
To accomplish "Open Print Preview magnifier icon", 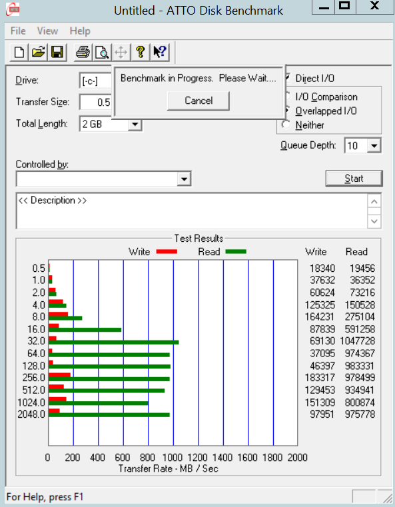I will [102, 52].
